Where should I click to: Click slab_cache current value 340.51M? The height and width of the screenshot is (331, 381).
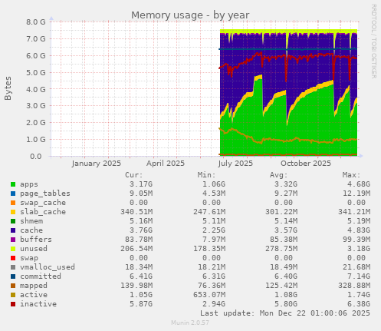pyautogui.click(x=136, y=212)
